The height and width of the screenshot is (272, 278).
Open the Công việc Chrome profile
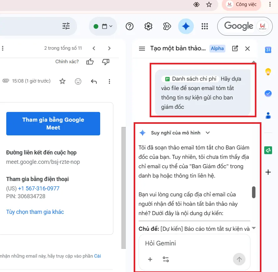[241, 4]
